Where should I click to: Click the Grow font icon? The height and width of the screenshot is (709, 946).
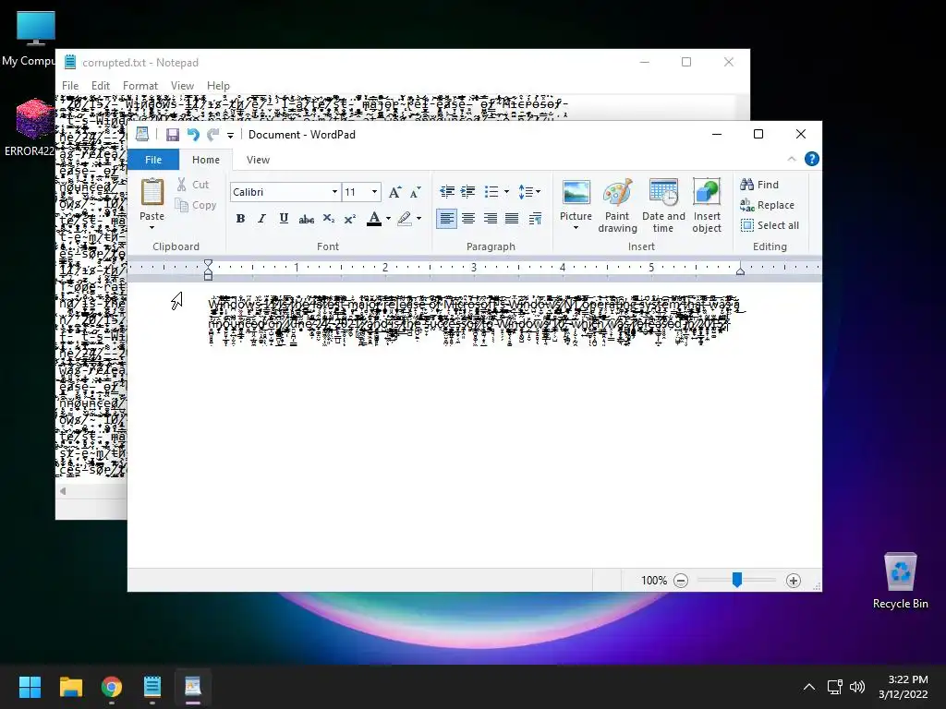pos(394,192)
